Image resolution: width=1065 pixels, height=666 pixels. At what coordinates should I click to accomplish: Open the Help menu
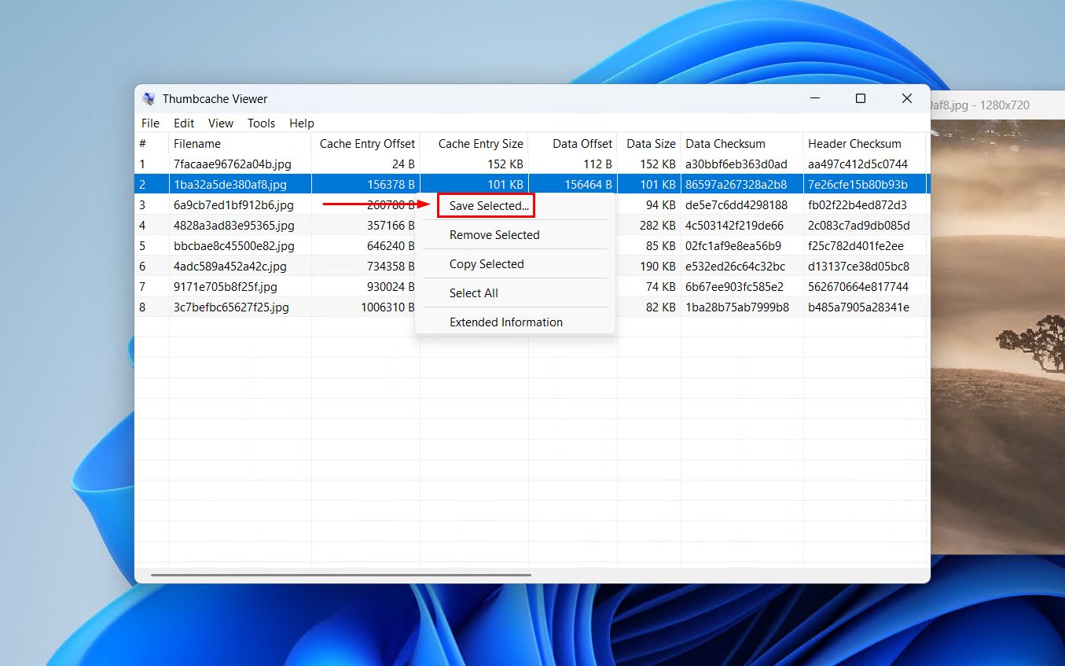coord(302,123)
